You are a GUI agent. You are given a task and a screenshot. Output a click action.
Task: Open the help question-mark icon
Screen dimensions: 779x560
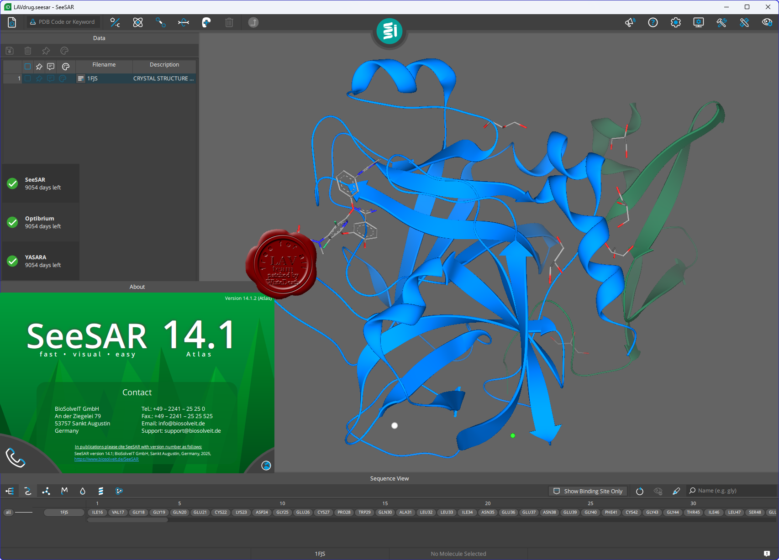pyautogui.click(x=653, y=22)
